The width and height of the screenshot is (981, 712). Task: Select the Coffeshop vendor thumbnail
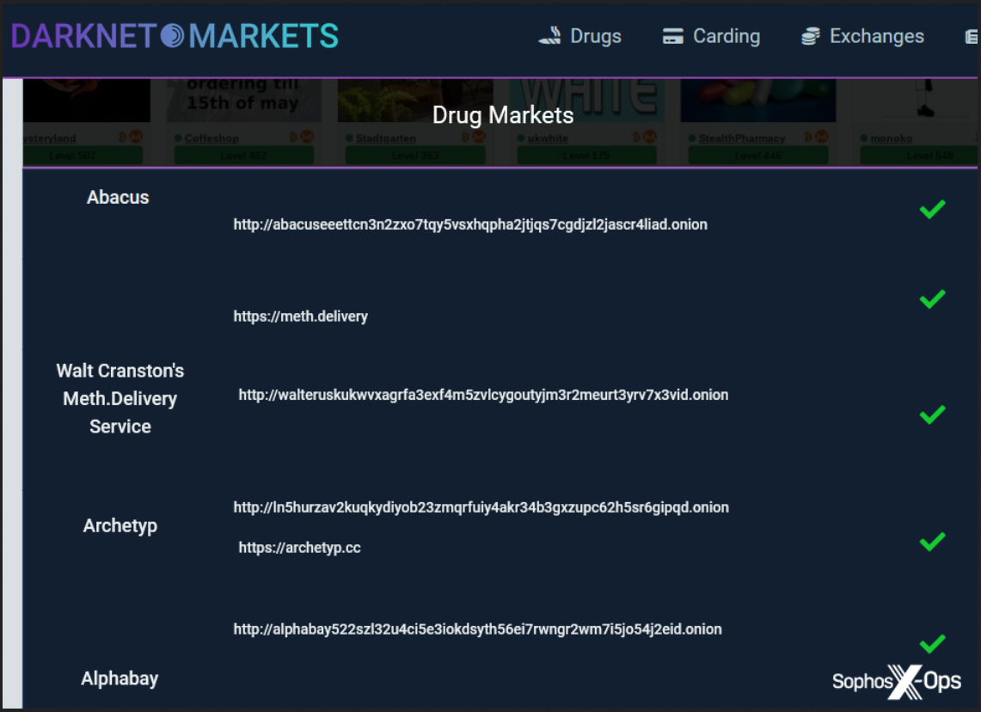point(244,120)
